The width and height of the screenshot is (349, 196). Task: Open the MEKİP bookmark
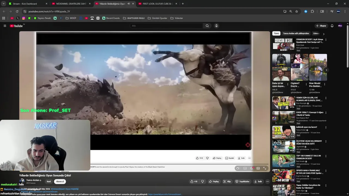[71, 18]
